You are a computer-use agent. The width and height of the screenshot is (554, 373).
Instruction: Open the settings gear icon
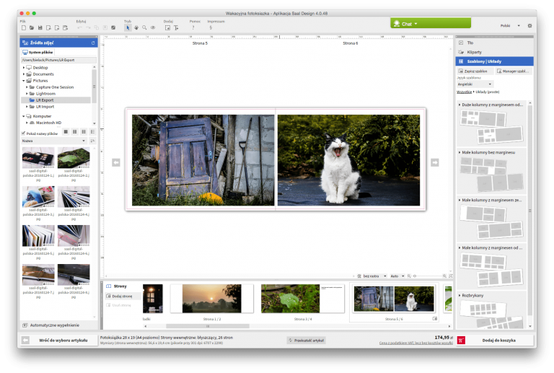coord(529,25)
